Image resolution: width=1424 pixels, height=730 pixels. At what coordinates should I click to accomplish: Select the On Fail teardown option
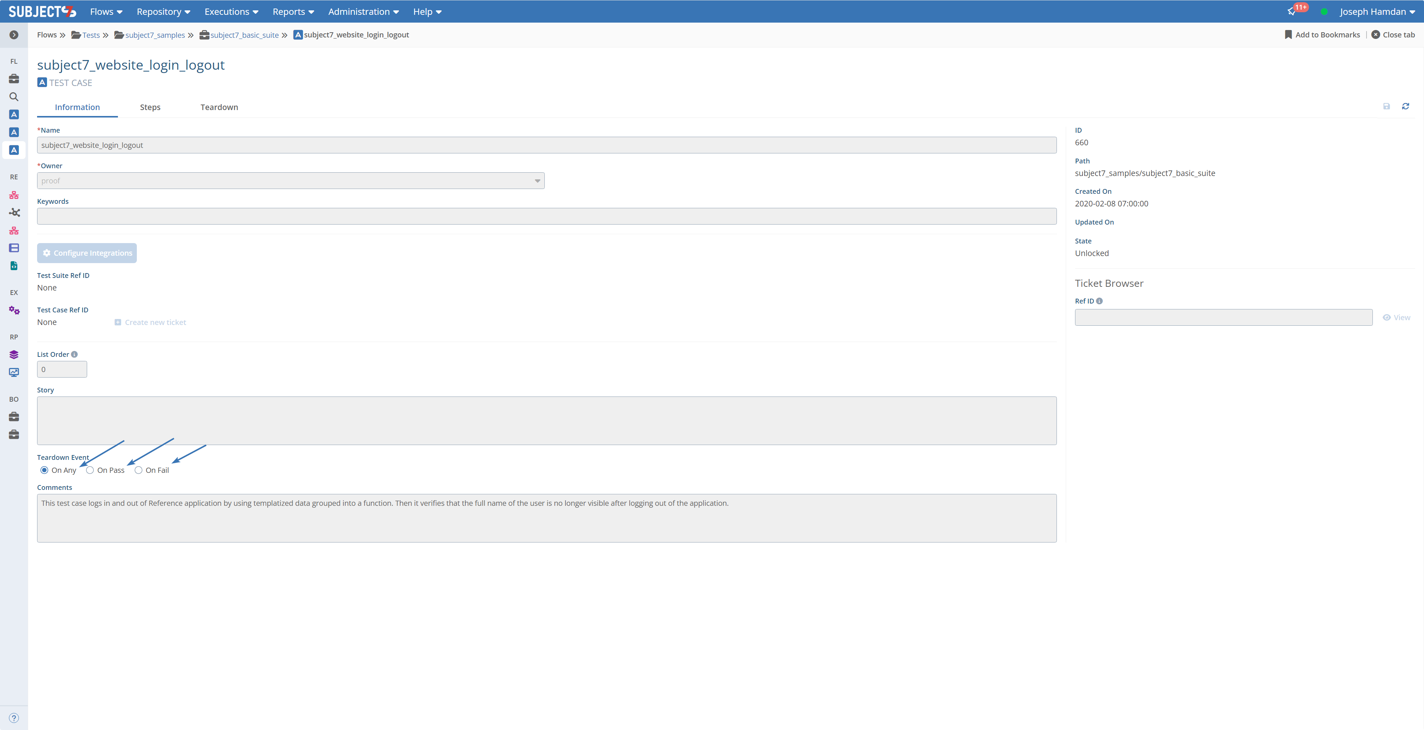[139, 470]
